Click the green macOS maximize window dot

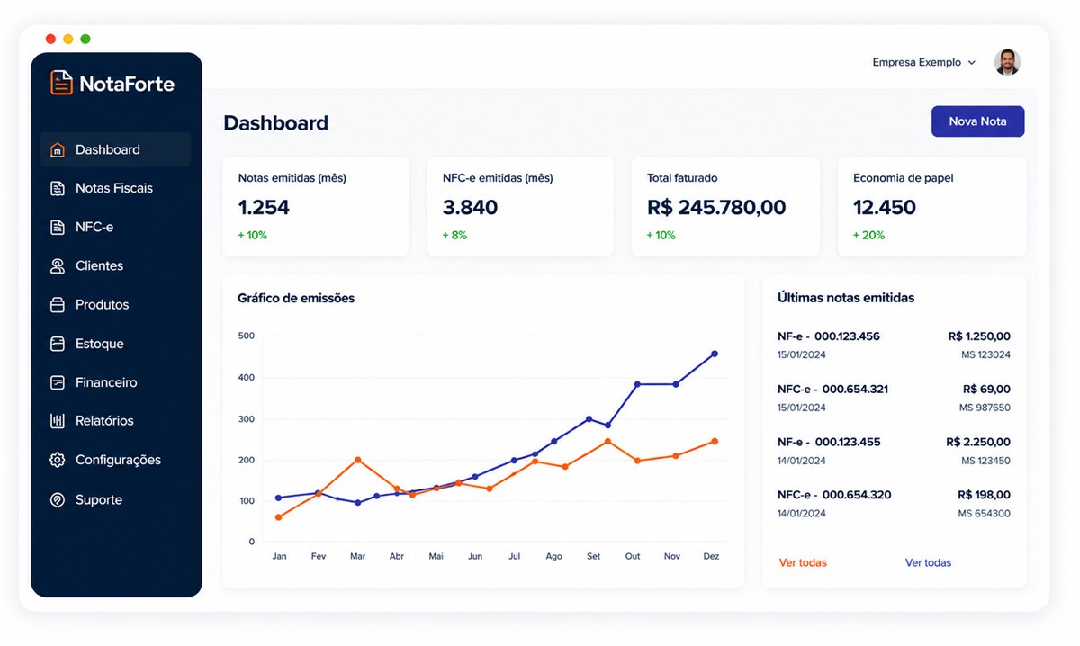(x=85, y=39)
